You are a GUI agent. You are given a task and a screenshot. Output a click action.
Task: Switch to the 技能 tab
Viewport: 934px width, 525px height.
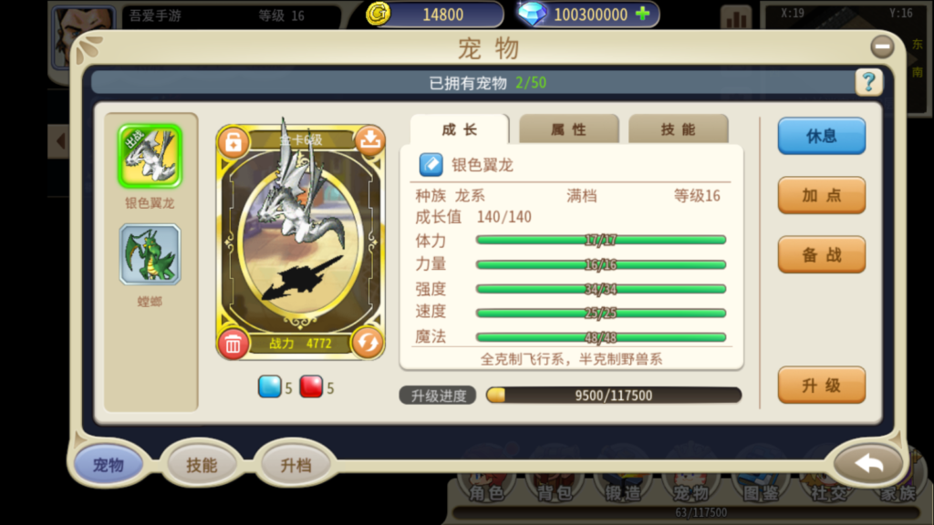click(x=678, y=129)
